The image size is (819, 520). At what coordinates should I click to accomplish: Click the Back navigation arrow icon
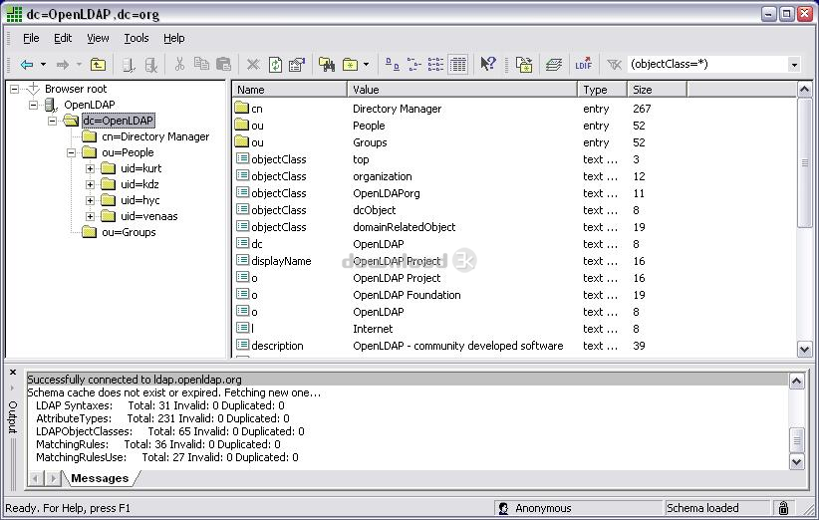pyautogui.click(x=27, y=65)
